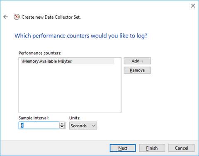Click empty area of counters list box

[x=70, y=89]
